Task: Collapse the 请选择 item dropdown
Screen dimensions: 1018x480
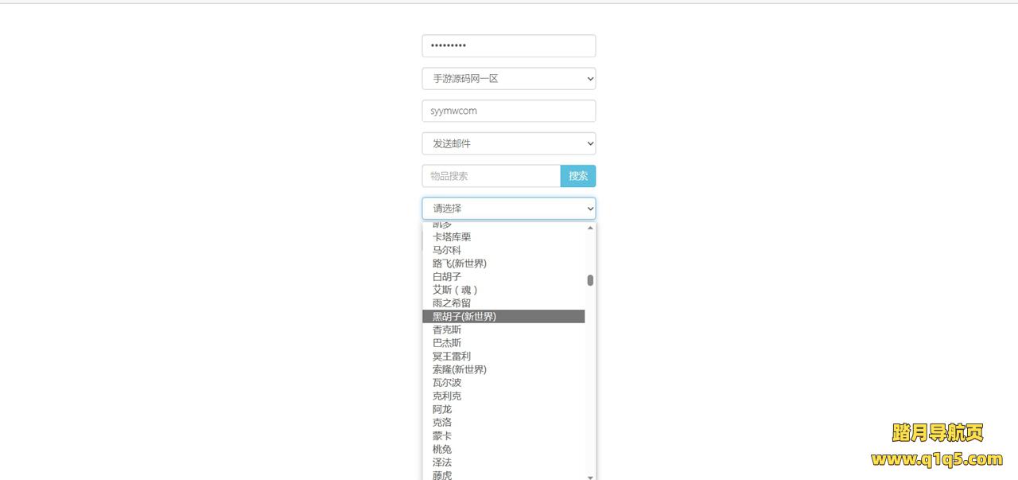Action: 508,209
